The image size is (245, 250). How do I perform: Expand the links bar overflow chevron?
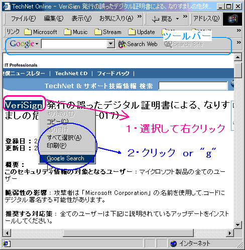tap(239, 31)
